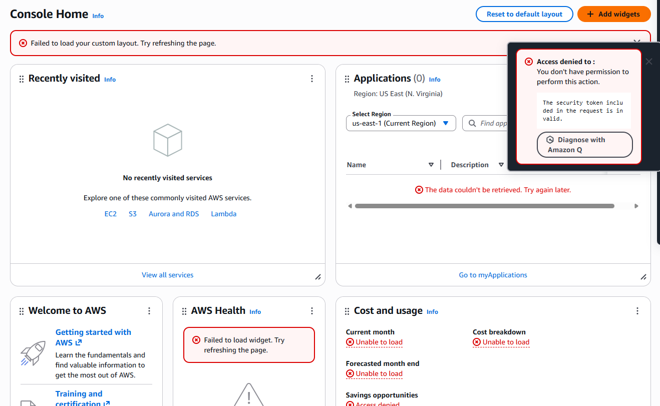Click the Recently visited resize corner handle
Viewport: 660px width, 406px height.
tap(318, 277)
